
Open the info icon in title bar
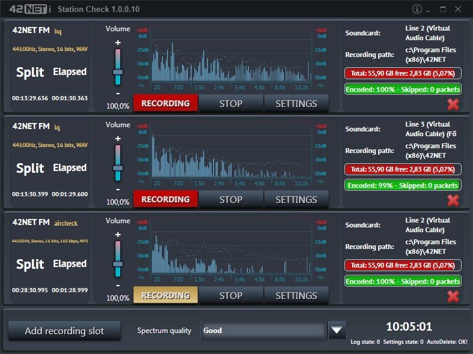click(x=417, y=9)
